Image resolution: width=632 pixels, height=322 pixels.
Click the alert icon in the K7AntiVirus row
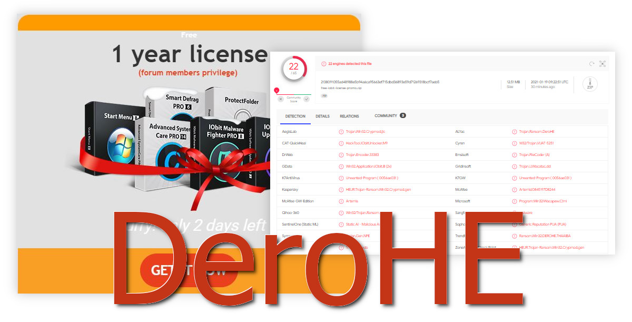coord(341,178)
